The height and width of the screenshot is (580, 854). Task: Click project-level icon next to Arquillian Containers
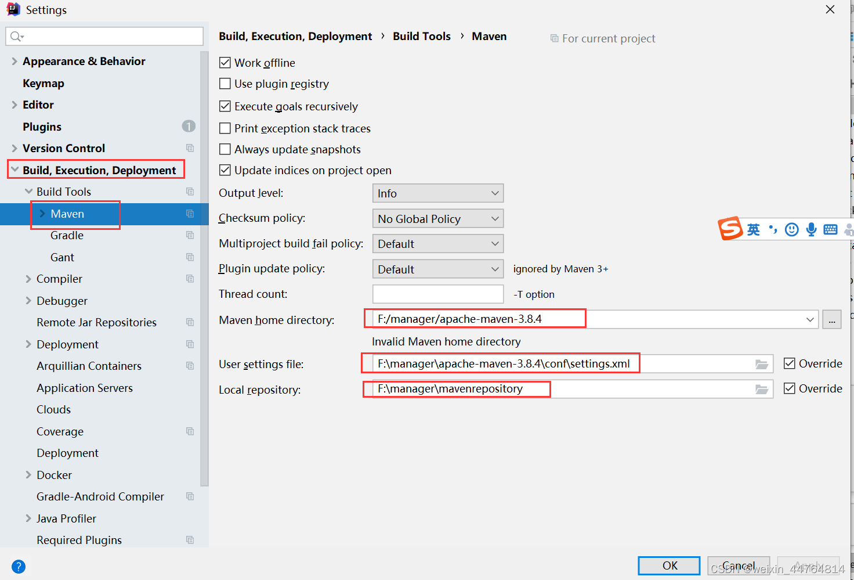pyautogui.click(x=190, y=366)
